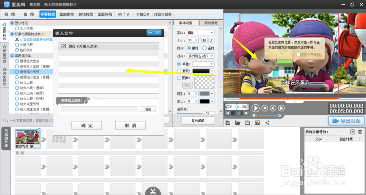Click 浏览 to browse for a sound effect

pyautogui.click(x=148, y=109)
